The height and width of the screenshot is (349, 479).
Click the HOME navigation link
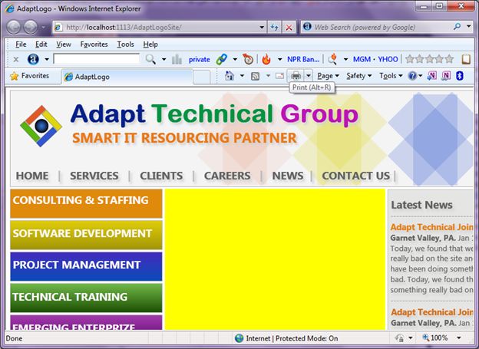coord(32,176)
